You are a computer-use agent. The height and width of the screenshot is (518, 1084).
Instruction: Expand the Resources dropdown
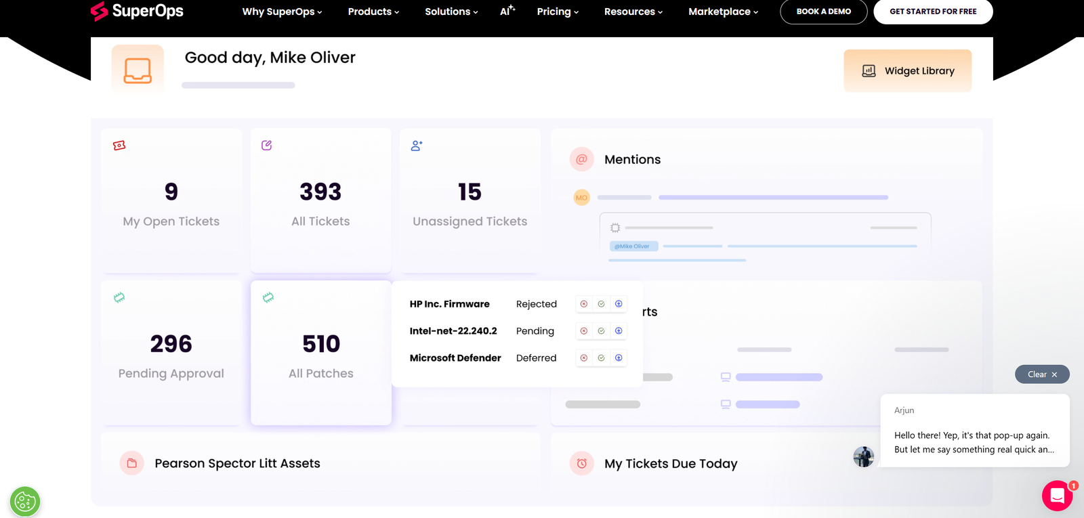click(633, 12)
